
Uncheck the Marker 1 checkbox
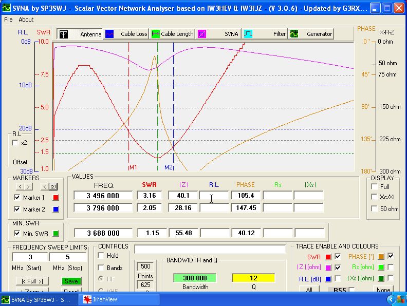pos(17,198)
